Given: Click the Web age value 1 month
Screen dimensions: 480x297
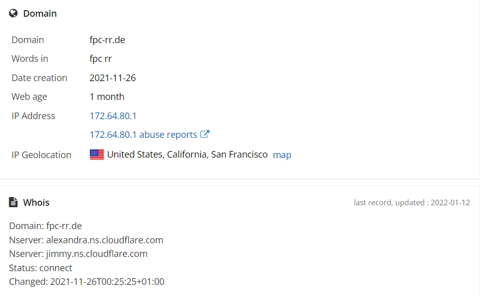Looking at the screenshot, I should tap(107, 97).
